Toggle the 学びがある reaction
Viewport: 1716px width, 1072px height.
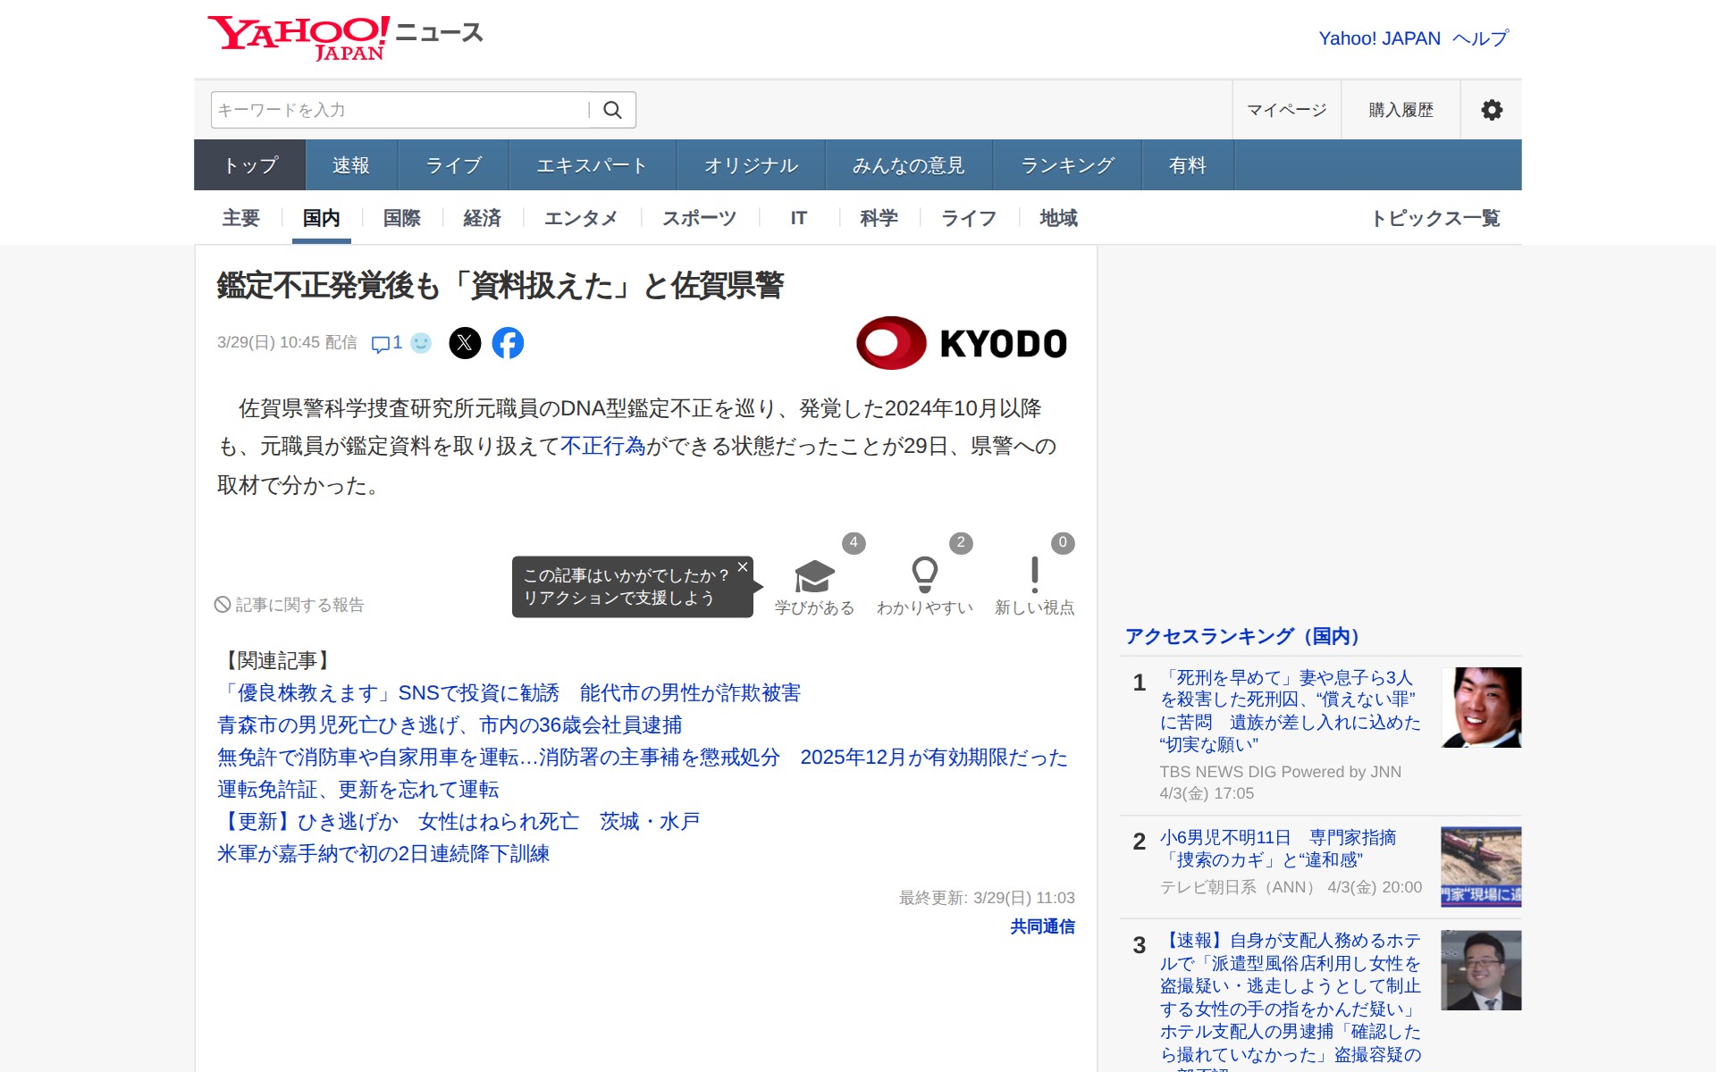812,576
